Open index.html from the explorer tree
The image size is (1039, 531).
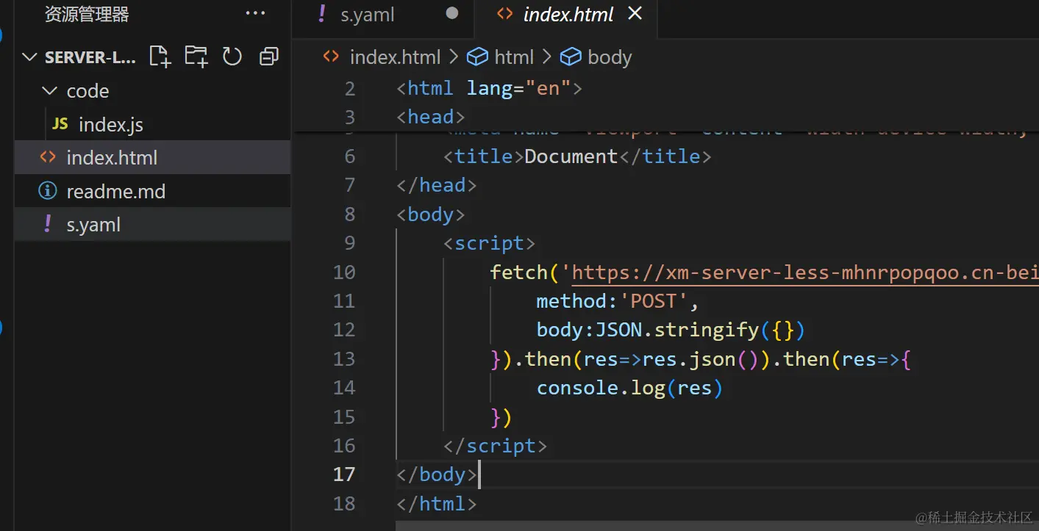(x=152, y=157)
